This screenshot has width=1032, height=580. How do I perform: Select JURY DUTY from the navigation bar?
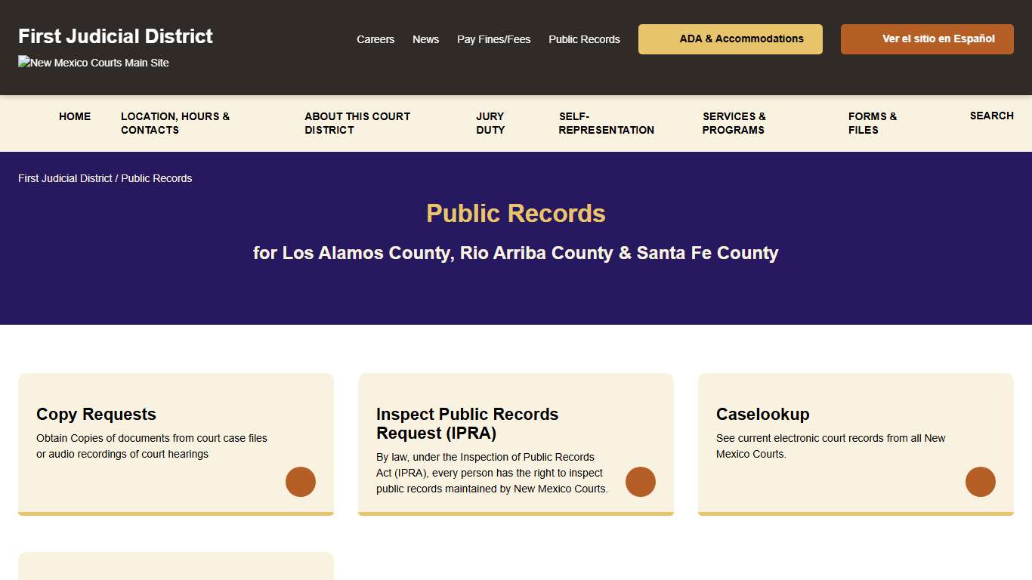click(x=490, y=123)
